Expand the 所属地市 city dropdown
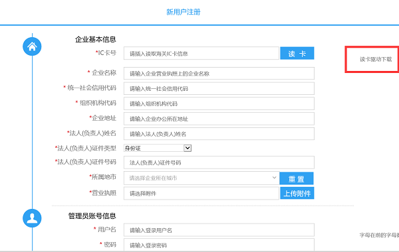The height and width of the screenshot is (252, 399). (201, 178)
